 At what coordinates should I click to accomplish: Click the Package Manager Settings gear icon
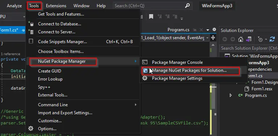coord(145,78)
